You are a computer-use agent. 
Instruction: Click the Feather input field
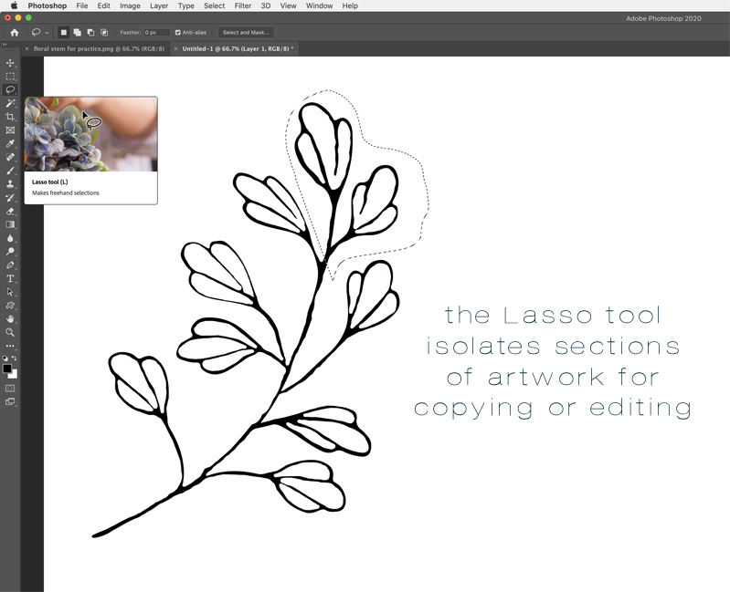[155, 33]
